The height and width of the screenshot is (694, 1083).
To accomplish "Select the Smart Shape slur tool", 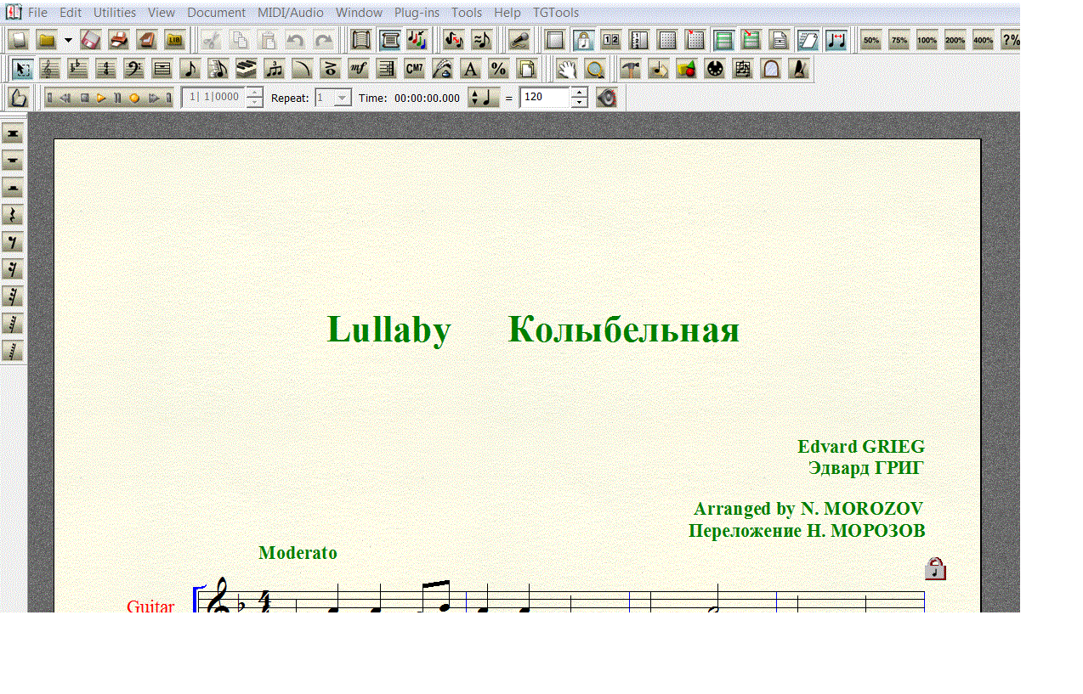I will [302, 69].
